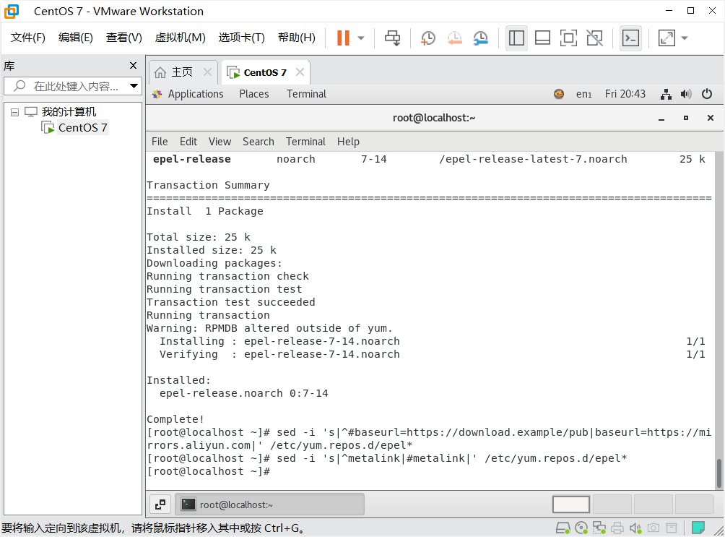The height and width of the screenshot is (537, 725).
Task: Click the GNOME volume icon
Action: pos(686,95)
